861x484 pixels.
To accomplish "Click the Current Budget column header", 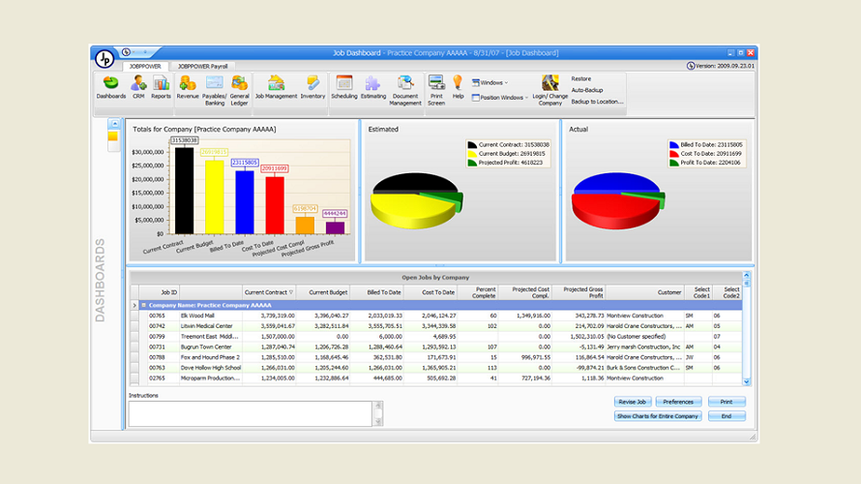I will tap(323, 292).
